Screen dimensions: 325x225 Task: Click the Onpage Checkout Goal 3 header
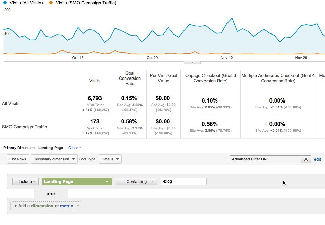pyautogui.click(x=211, y=78)
